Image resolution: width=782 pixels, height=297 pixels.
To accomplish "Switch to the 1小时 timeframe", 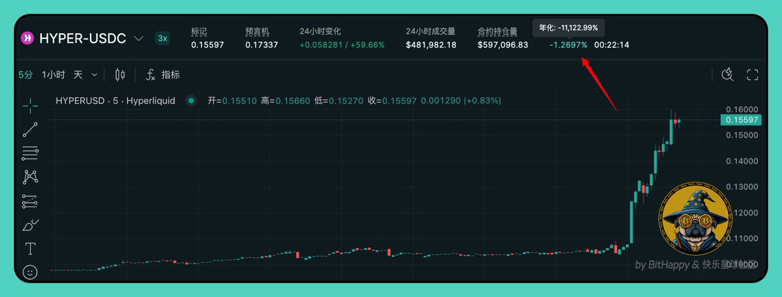I will pyautogui.click(x=53, y=75).
